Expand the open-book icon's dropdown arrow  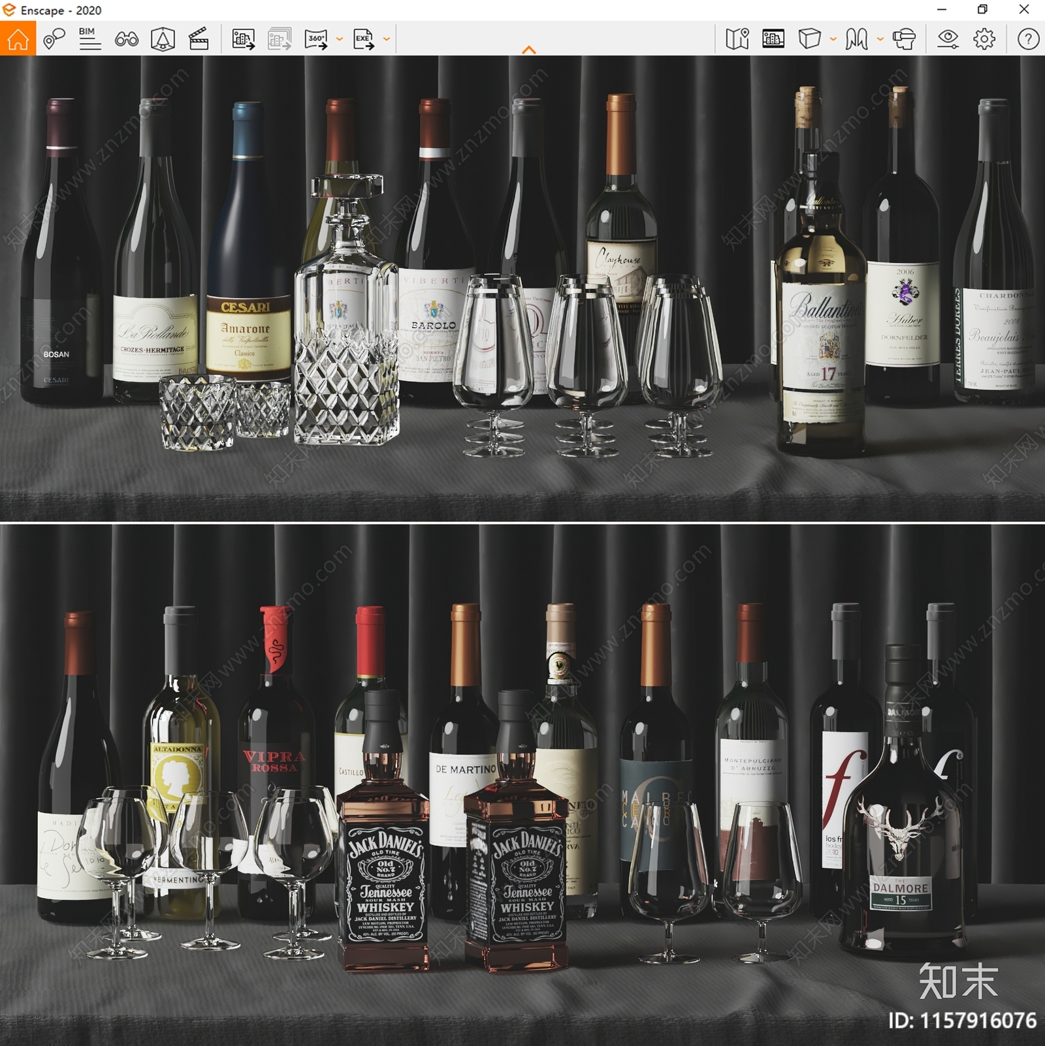pos(880,39)
